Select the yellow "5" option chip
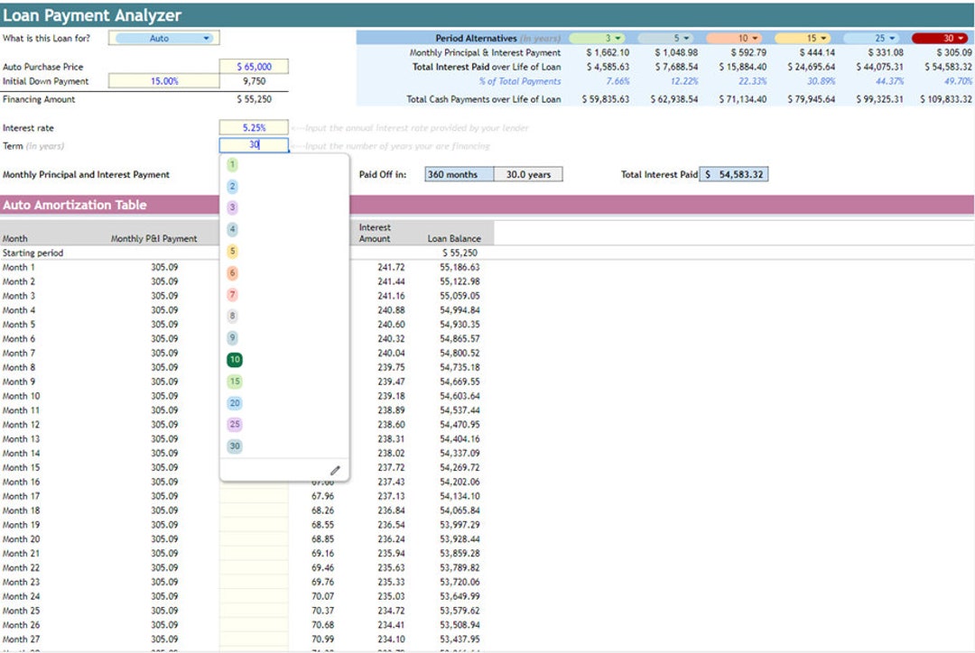This screenshot has height=653, width=975. [x=234, y=252]
